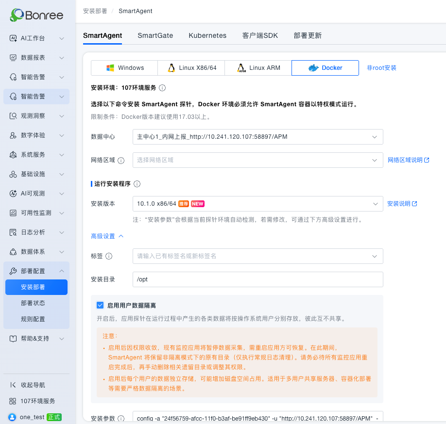Click the Docker whale icon

[x=313, y=68]
